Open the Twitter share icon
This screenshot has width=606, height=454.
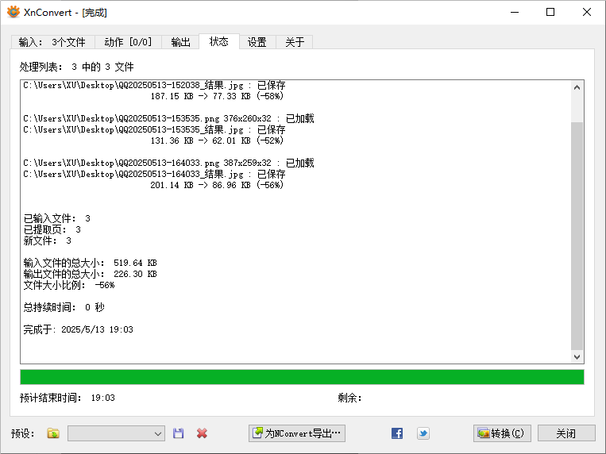423,433
